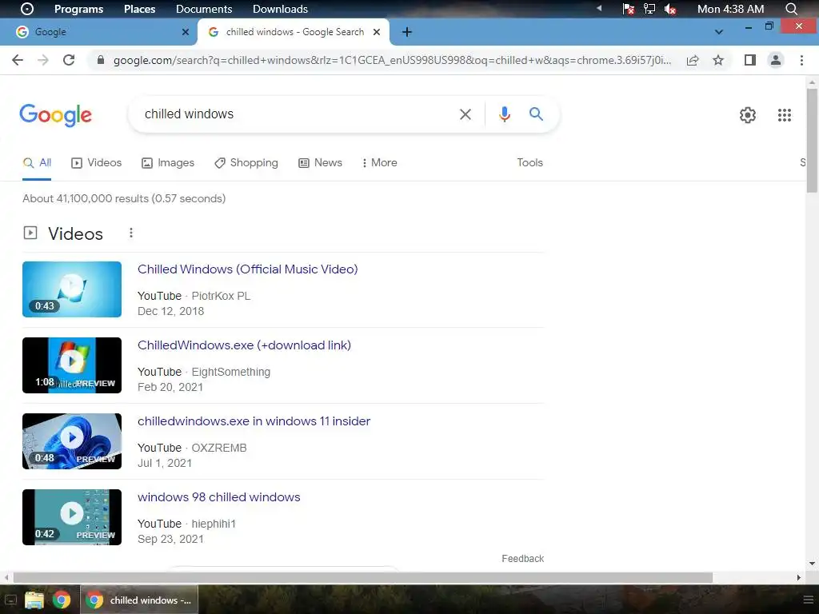Start voice search with the microphone

point(504,114)
